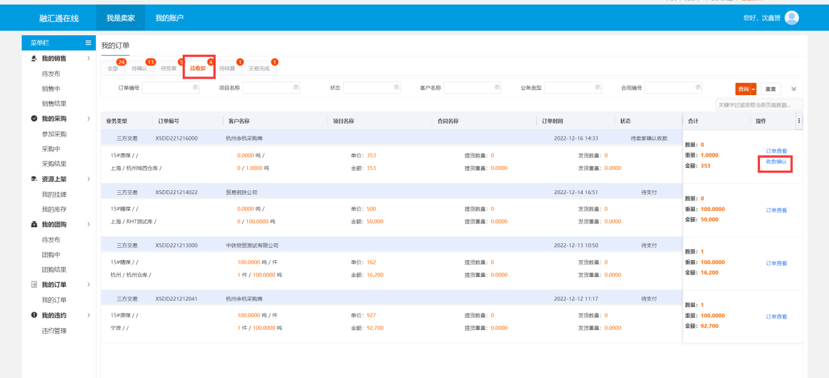
Task: Click the 我的采购 checkmark icon
Action: pyautogui.click(x=34, y=119)
